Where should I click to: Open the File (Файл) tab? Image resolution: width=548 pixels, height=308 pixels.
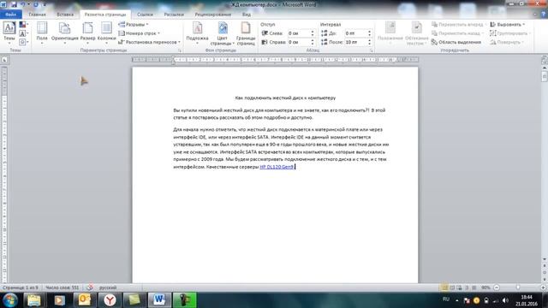pyautogui.click(x=11, y=15)
